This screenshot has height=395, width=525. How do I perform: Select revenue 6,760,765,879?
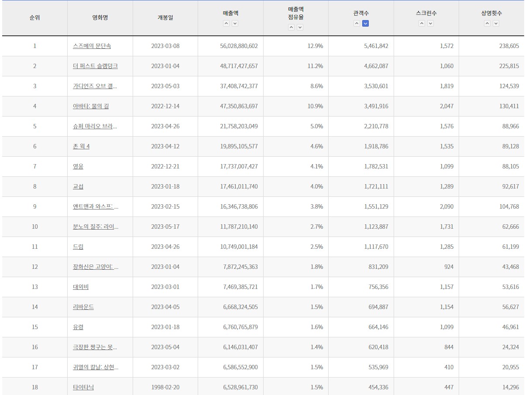pos(240,327)
